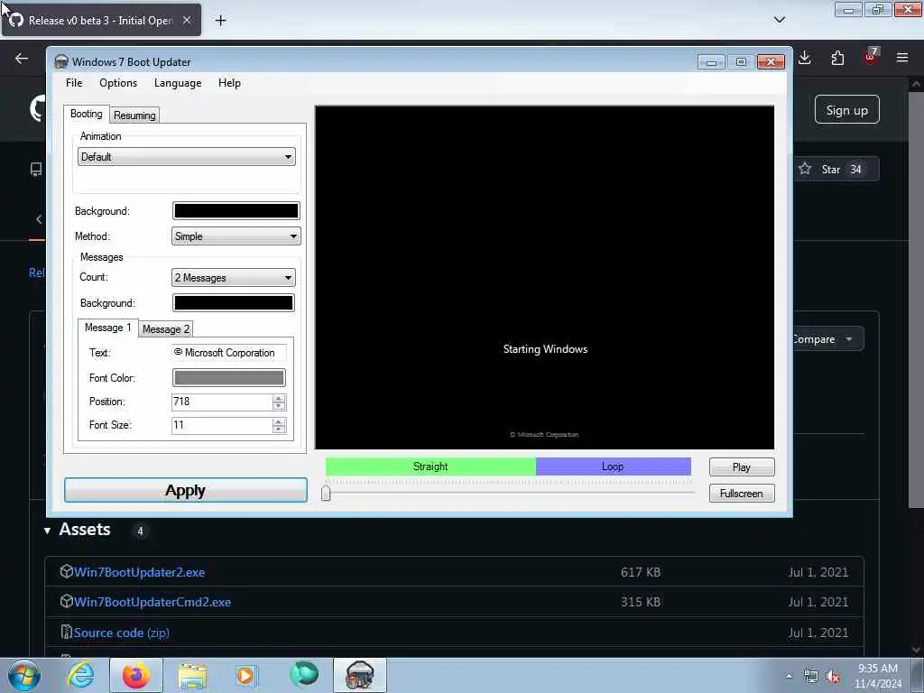Open the Firefox hamburger menu
The image size is (924, 693).
click(902, 58)
